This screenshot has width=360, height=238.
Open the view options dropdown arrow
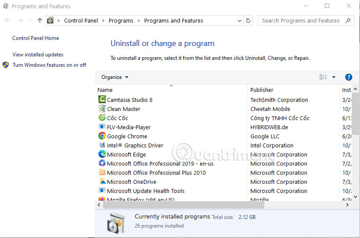334,77
